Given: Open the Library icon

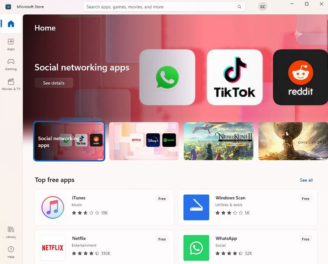Looking at the screenshot, I should pyautogui.click(x=11, y=229).
